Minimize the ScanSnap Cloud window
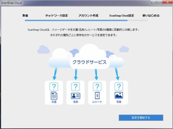The width and height of the screenshot is (173, 129). [x=154, y=2]
